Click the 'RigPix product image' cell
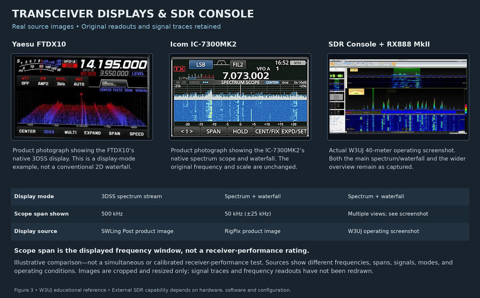Screen dimensions: 480x298 click(x=252, y=231)
